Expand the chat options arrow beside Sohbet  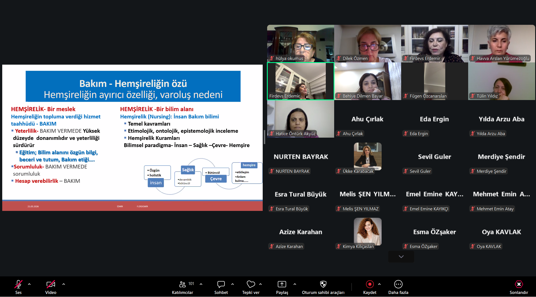pyautogui.click(x=233, y=284)
